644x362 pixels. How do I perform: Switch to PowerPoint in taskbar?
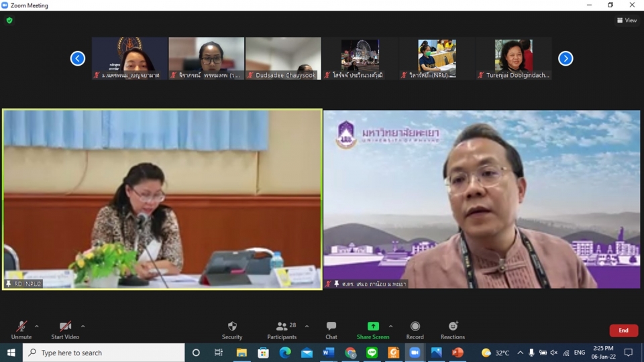click(458, 353)
